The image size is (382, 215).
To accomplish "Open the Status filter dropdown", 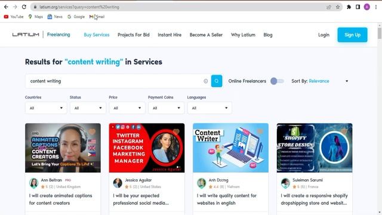I will tap(88, 108).
